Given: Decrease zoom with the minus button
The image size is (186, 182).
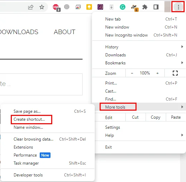Looking at the screenshot, I should 132,73.
